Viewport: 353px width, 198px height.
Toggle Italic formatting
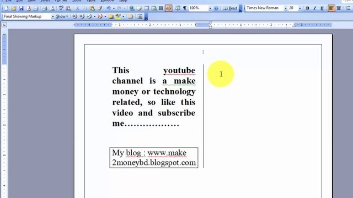point(315,8)
